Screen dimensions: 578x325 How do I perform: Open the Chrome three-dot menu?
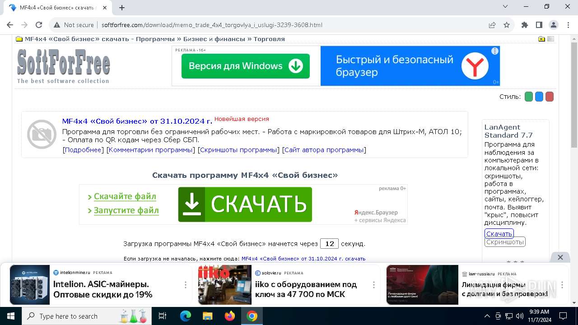[x=568, y=25]
